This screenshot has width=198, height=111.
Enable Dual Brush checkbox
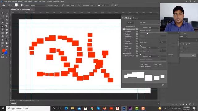[124, 36]
